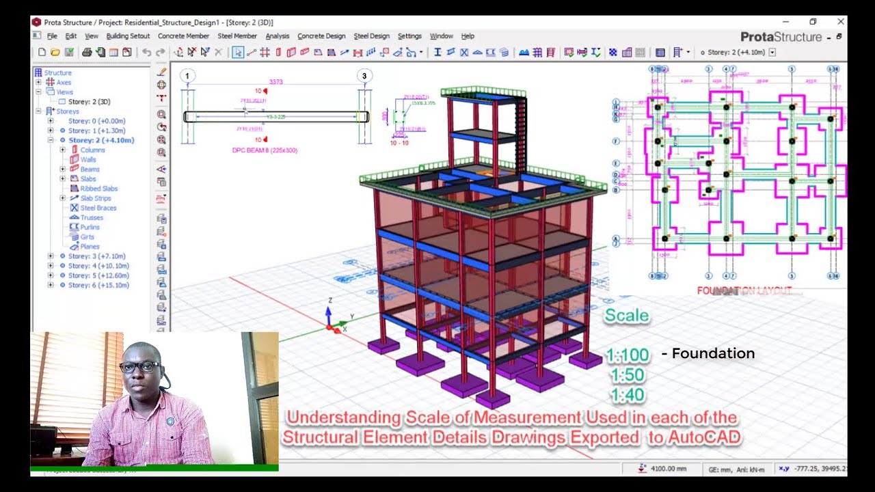The width and height of the screenshot is (875, 492).
Task: Open the Analysis menu
Action: click(278, 36)
